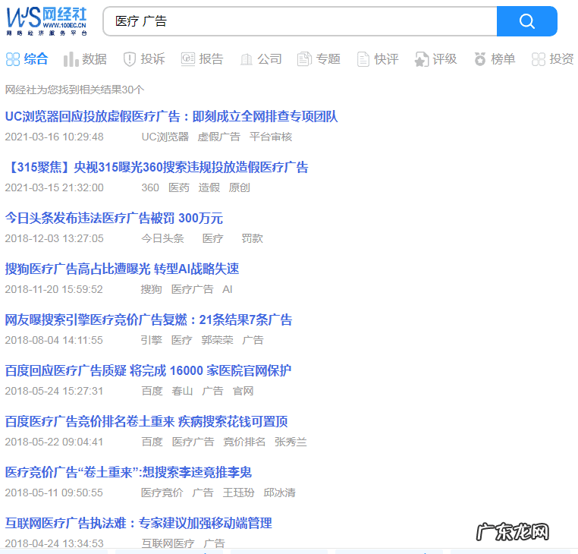This screenshot has height=554, width=578.
Task: Open article 百度医疗广告竞价排名卷土重来
Action: click(146, 422)
